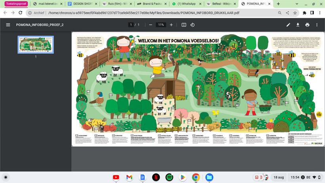Open Files app from the shelf
Viewport: 325px width, 183px height.
click(x=209, y=177)
